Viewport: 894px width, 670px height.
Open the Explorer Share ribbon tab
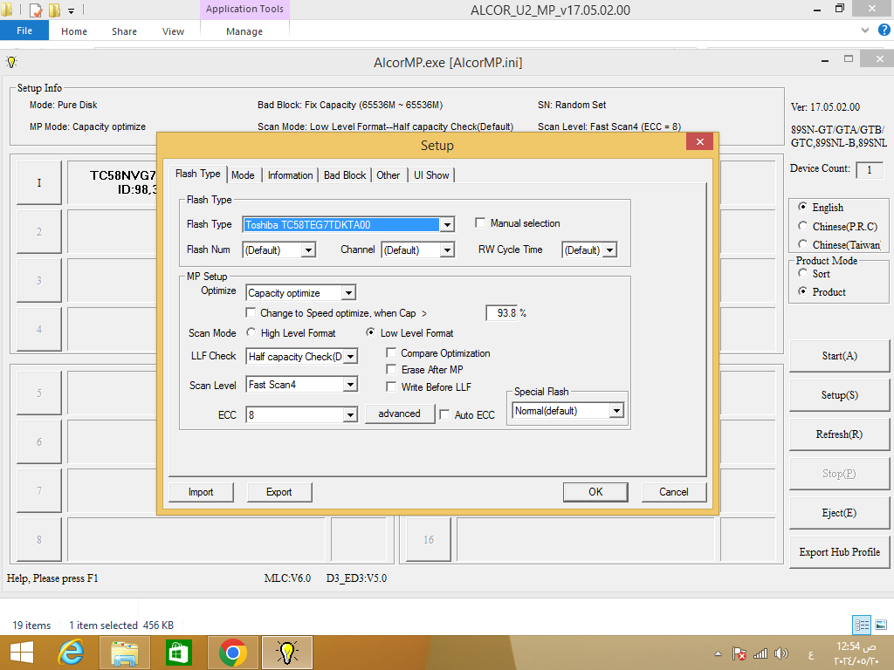124,31
